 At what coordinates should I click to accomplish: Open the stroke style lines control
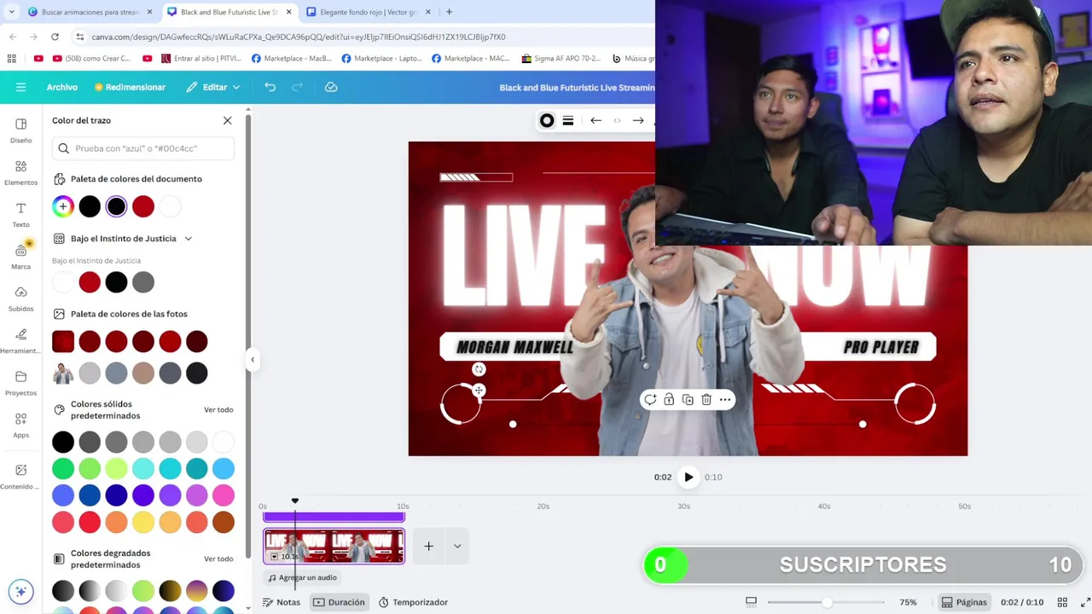point(568,120)
